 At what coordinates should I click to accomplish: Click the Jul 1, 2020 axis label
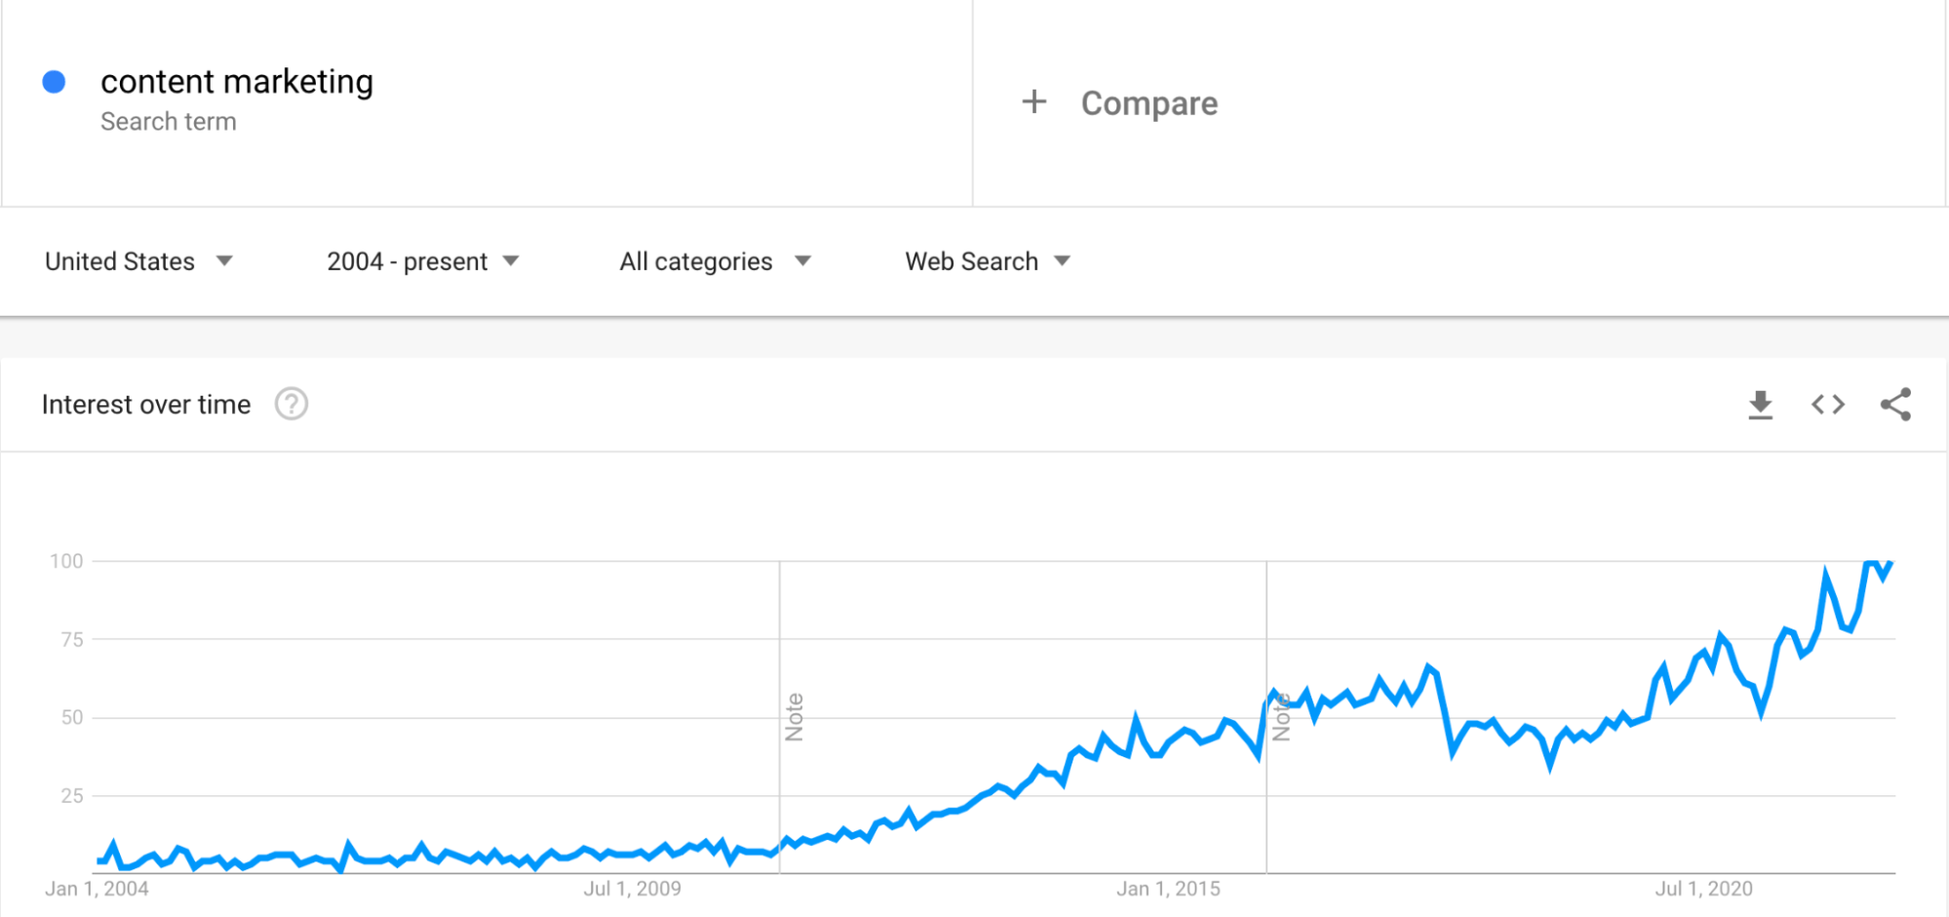(1701, 888)
